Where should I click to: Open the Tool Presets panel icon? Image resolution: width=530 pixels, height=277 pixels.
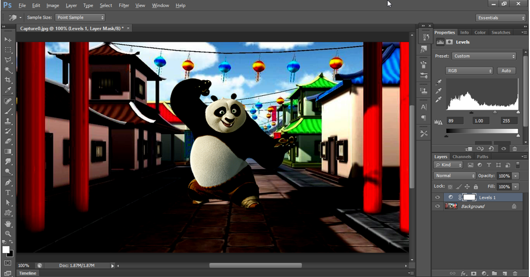pos(424,134)
